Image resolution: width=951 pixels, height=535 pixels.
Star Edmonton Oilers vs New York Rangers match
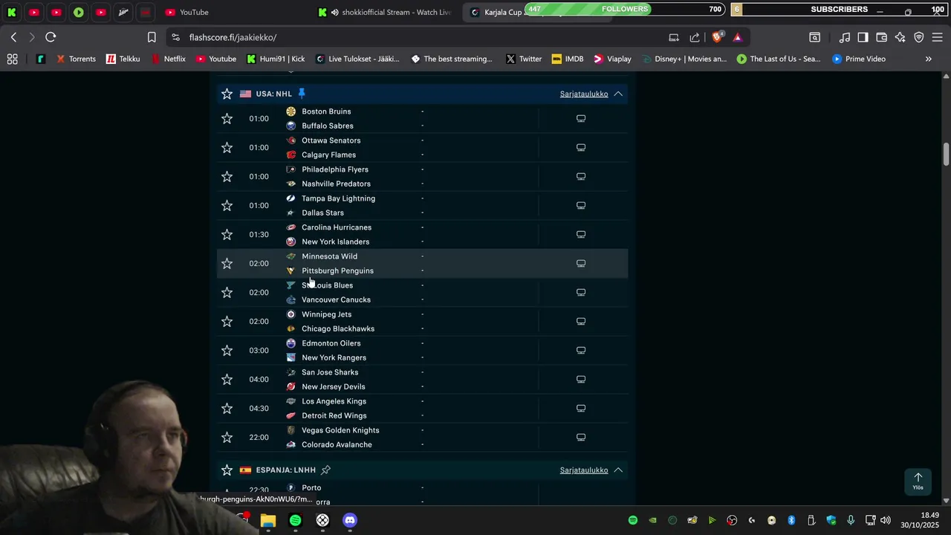pyautogui.click(x=227, y=351)
